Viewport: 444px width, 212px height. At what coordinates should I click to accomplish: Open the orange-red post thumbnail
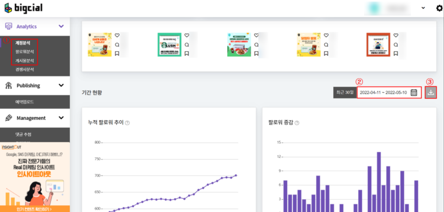[378, 45]
